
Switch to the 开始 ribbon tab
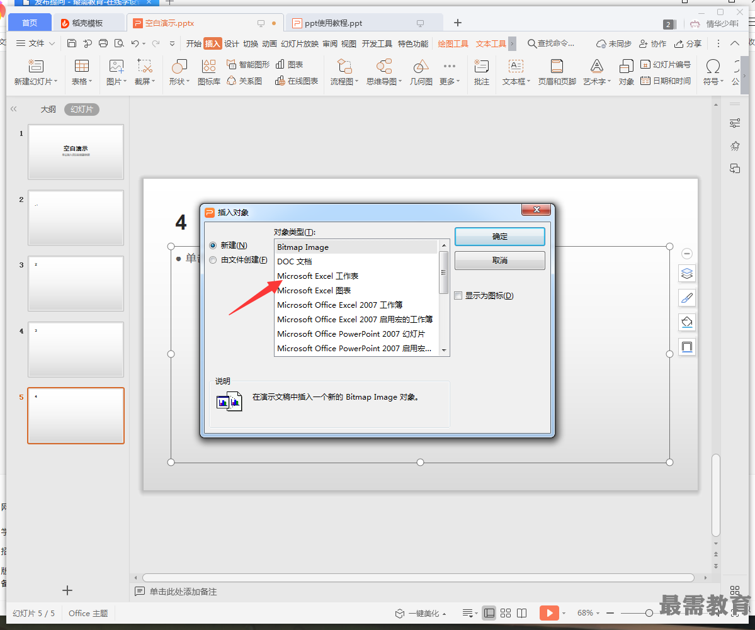193,44
